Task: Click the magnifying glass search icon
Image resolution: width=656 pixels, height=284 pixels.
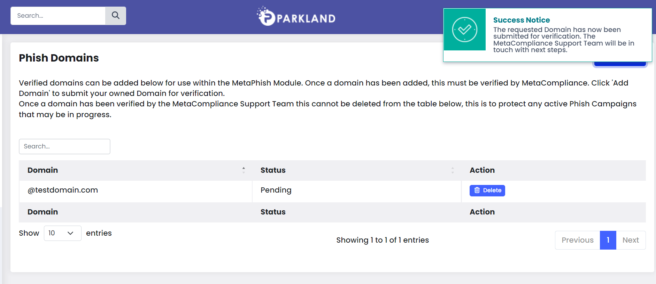Action: (116, 16)
